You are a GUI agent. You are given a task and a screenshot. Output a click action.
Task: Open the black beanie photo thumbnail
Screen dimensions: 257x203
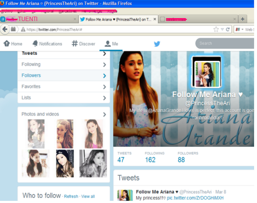click(x=65, y=164)
